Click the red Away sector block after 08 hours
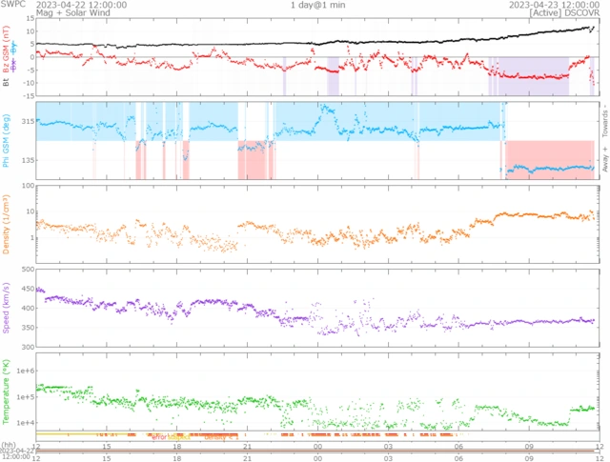 (550, 159)
